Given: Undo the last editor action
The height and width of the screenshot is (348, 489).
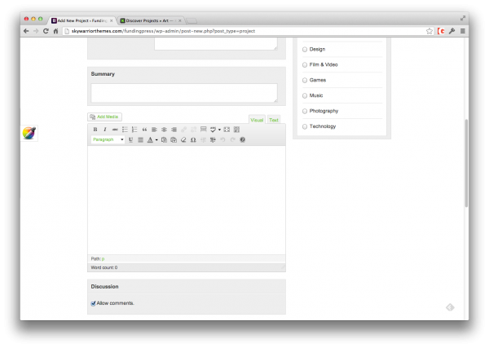Looking at the screenshot, I should 222,139.
